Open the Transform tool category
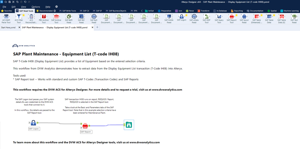300x149 pixels. click(203, 11)
